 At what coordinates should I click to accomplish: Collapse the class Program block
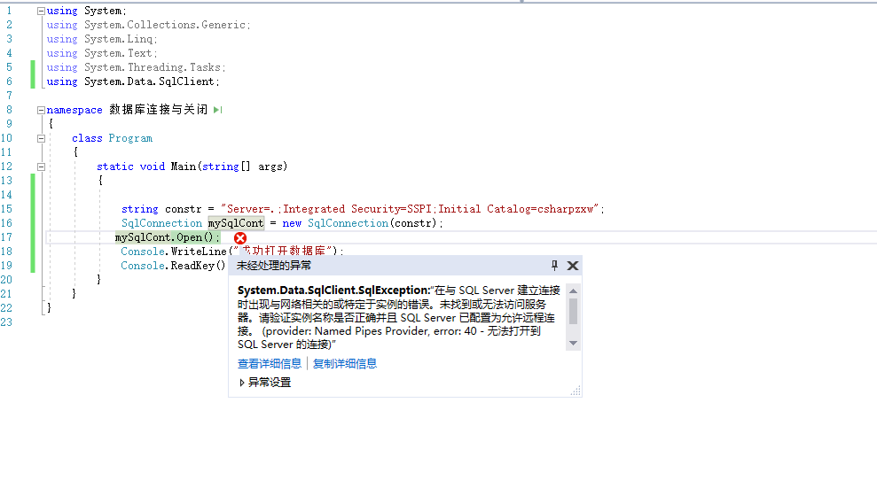pos(41,138)
